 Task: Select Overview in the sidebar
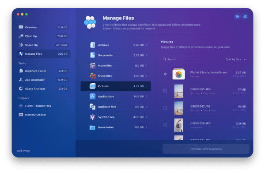[x=43, y=27]
